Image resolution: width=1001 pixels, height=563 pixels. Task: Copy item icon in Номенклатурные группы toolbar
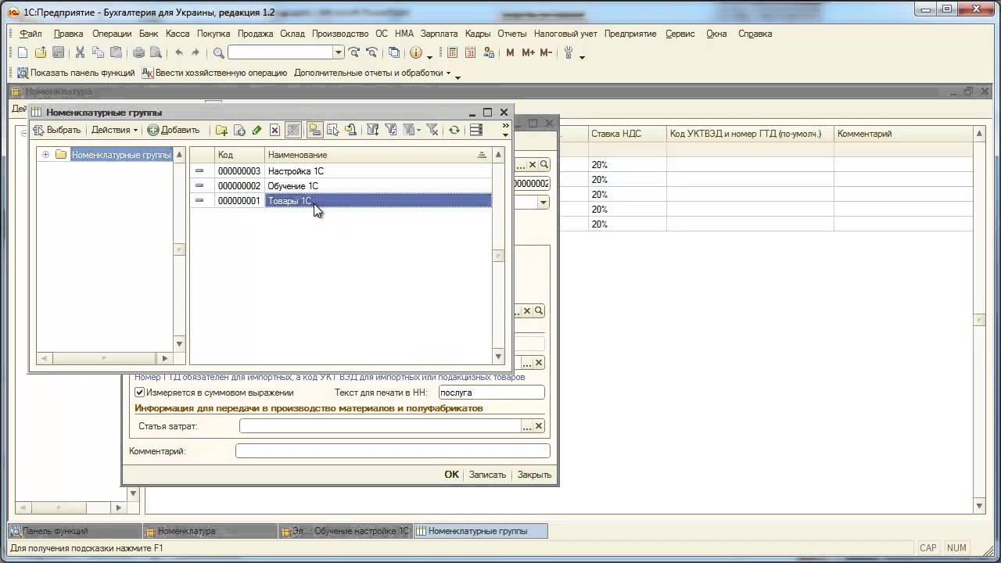tap(239, 130)
